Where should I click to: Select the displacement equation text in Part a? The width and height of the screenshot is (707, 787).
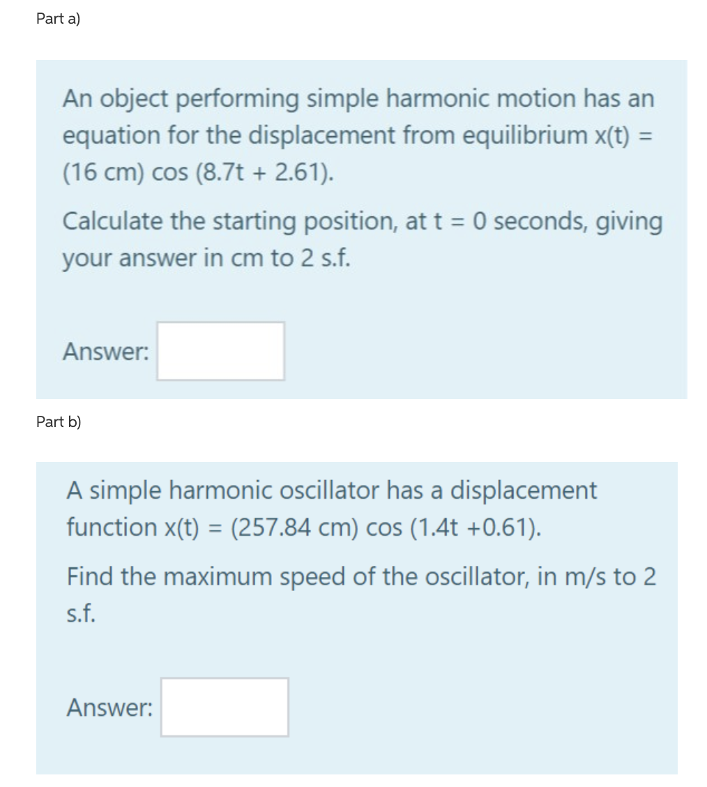(358, 136)
